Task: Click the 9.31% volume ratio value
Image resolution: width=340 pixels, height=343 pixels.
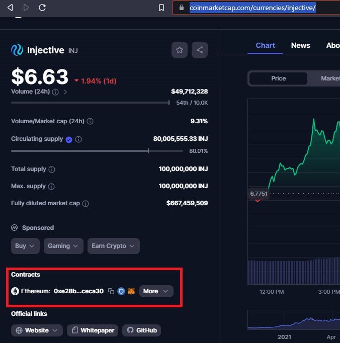Action: coord(199,121)
